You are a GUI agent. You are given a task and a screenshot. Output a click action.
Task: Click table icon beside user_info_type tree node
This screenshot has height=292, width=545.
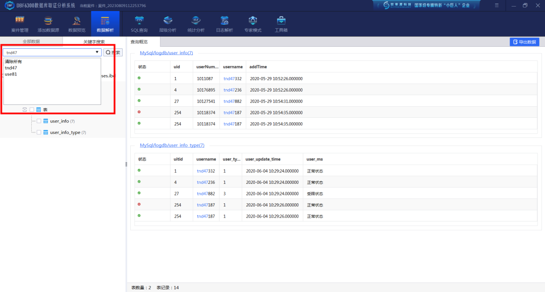45,132
